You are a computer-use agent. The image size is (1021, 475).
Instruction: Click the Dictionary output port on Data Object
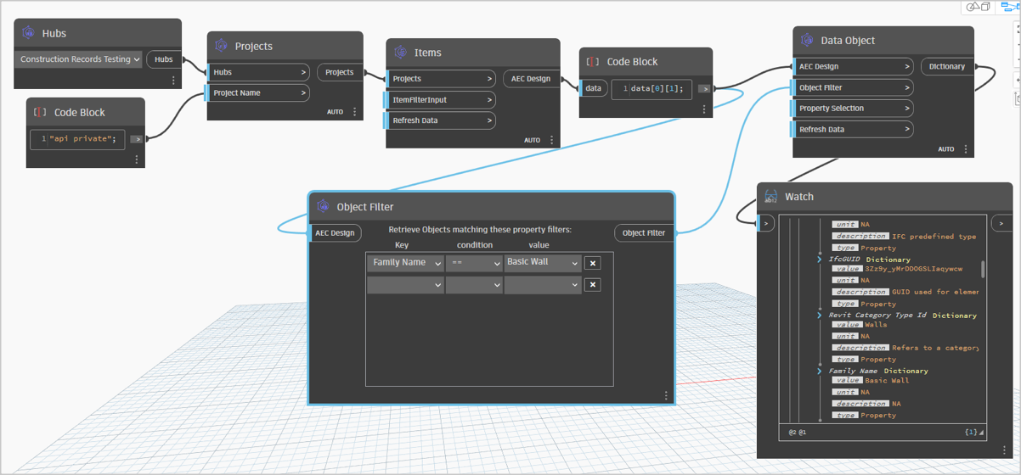(x=947, y=66)
